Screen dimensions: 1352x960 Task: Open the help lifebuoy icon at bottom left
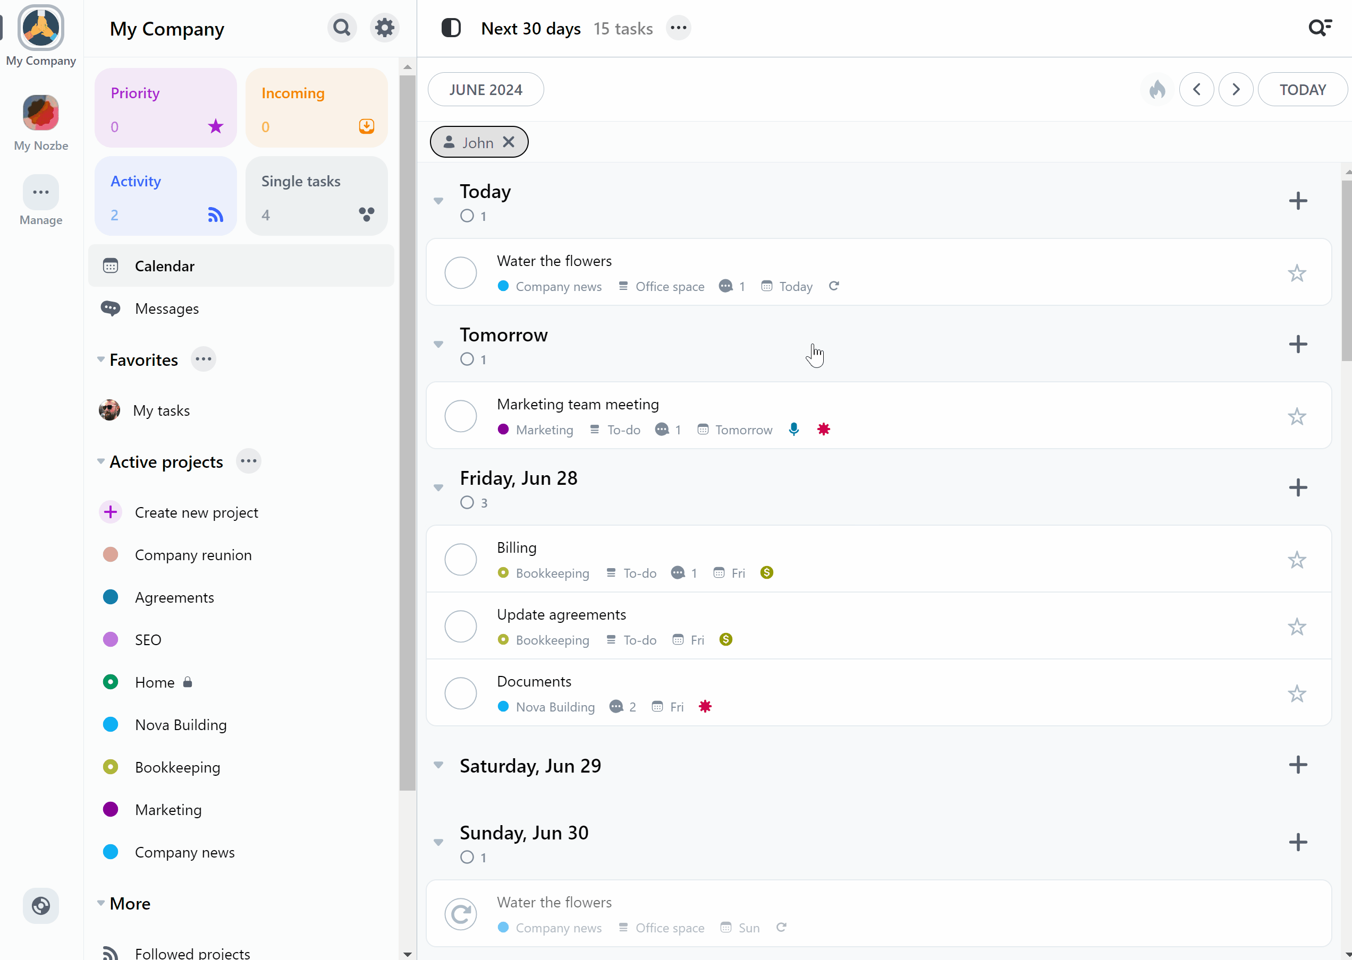click(41, 905)
